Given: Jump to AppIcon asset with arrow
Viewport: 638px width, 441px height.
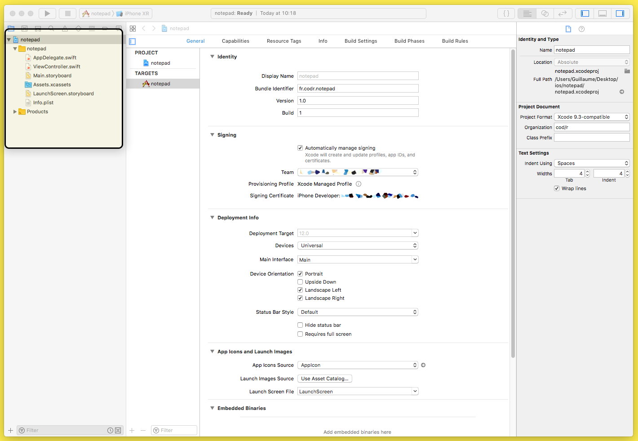Looking at the screenshot, I should point(423,365).
